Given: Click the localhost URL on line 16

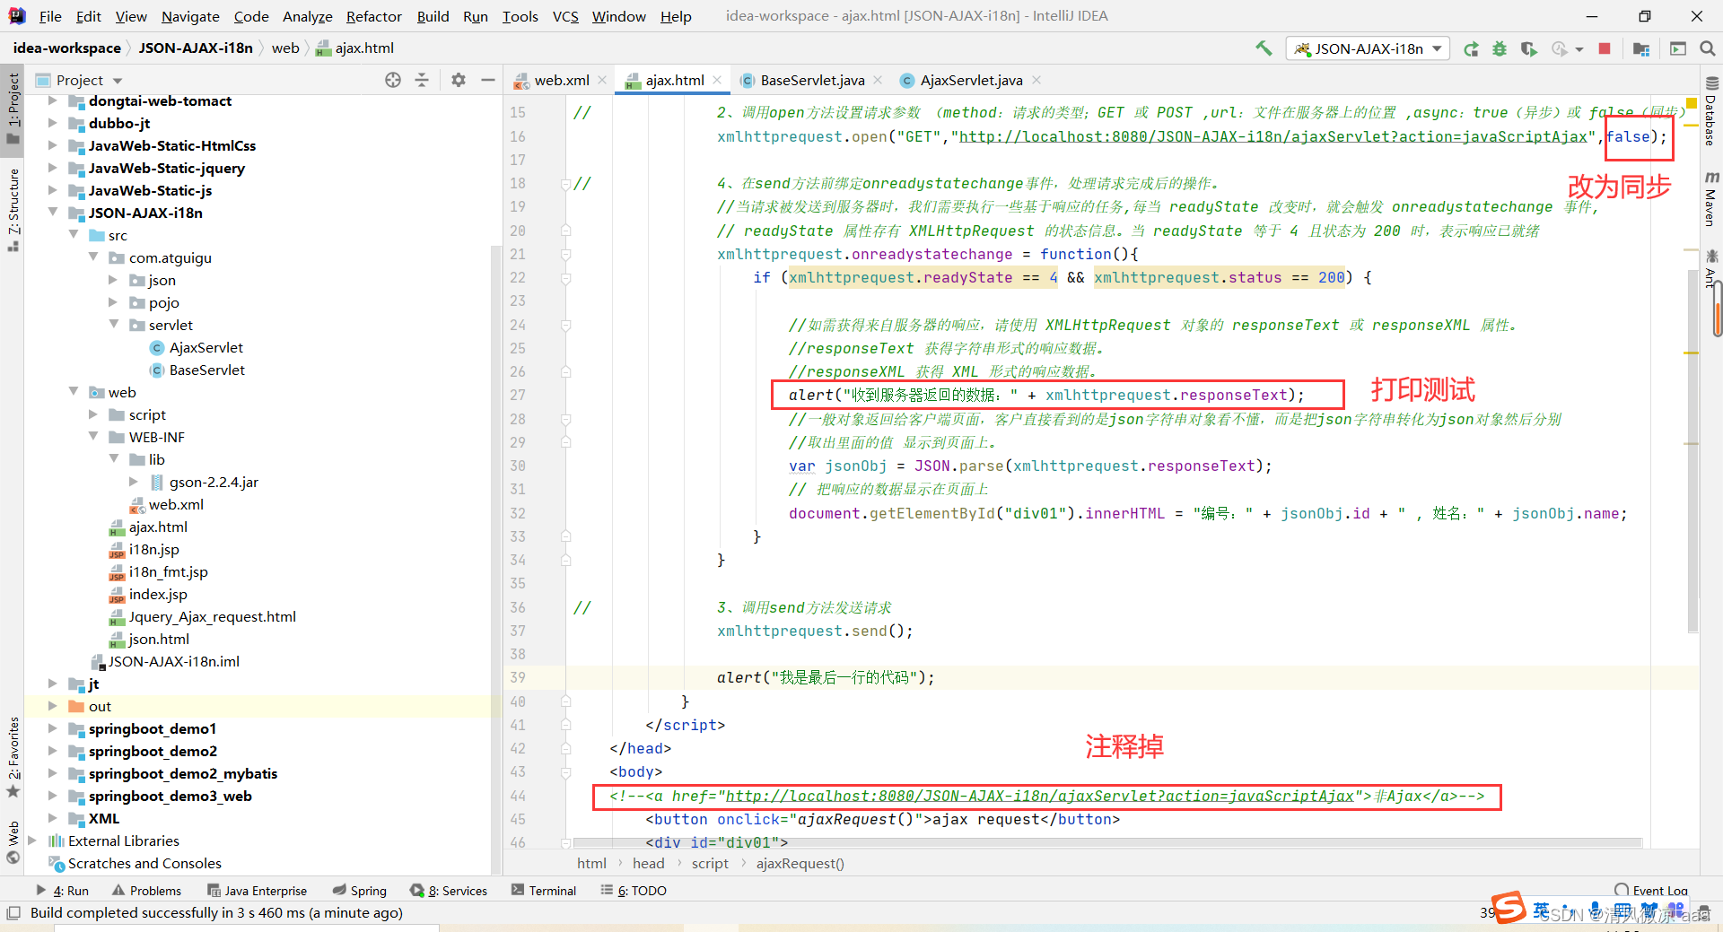Looking at the screenshot, I should pos(1273,136).
